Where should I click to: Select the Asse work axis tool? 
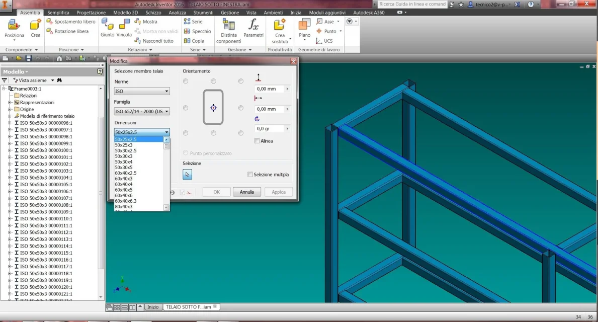pos(325,22)
